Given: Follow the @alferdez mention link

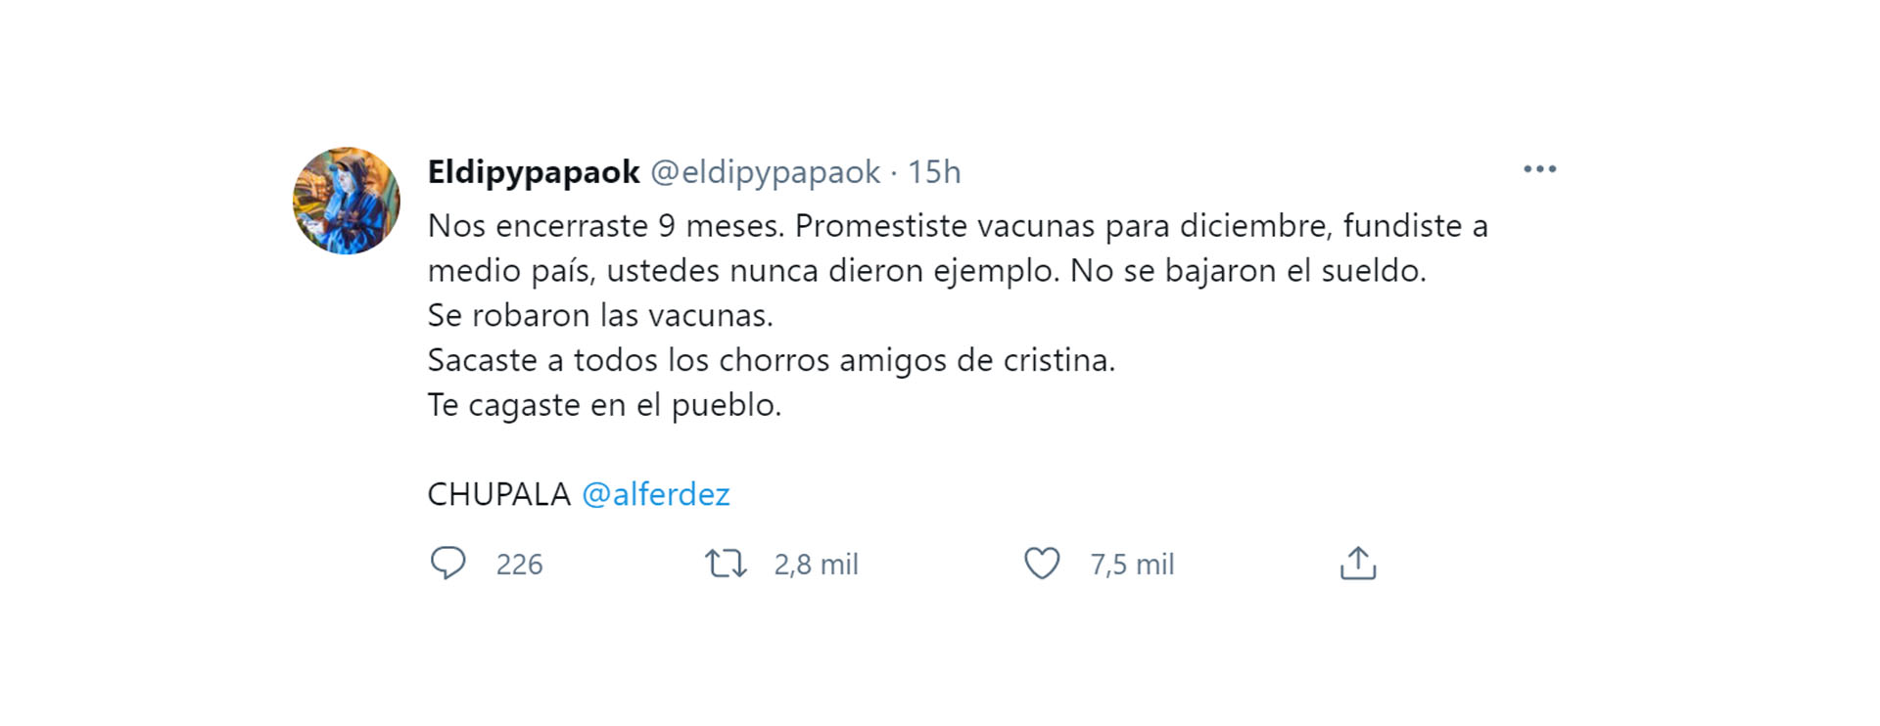Looking at the screenshot, I should point(656,494).
